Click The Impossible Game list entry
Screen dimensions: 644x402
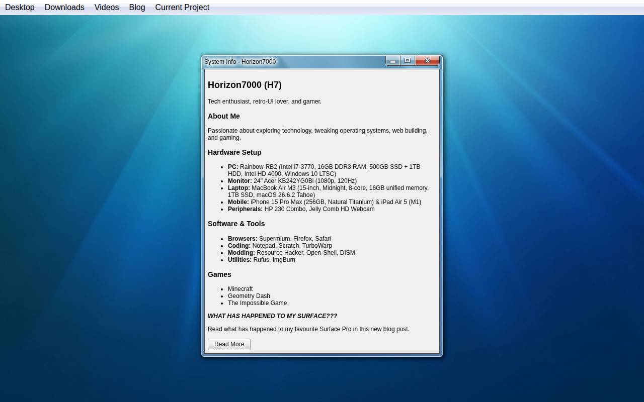(x=257, y=303)
